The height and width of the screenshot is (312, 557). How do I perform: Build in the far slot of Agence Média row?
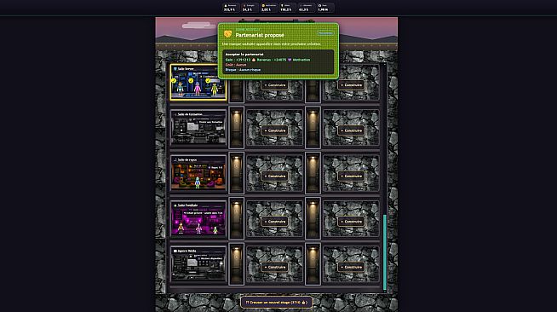(x=351, y=267)
